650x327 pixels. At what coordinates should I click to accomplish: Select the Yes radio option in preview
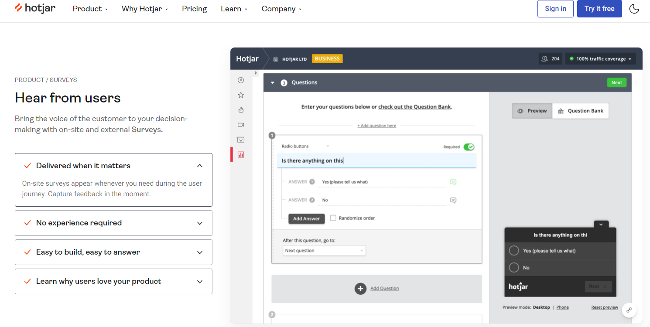click(514, 251)
